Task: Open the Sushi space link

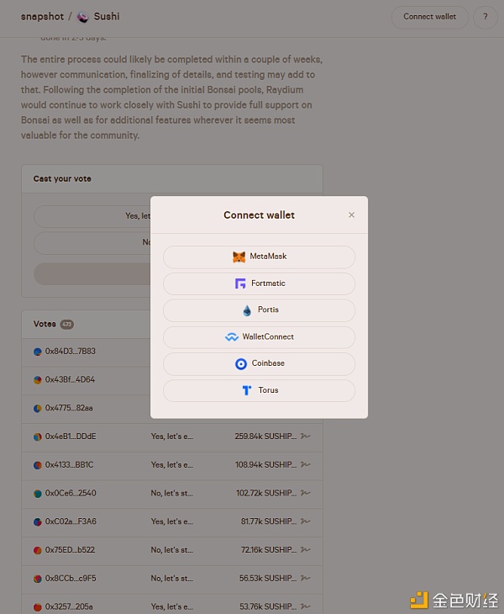Action: (x=107, y=17)
